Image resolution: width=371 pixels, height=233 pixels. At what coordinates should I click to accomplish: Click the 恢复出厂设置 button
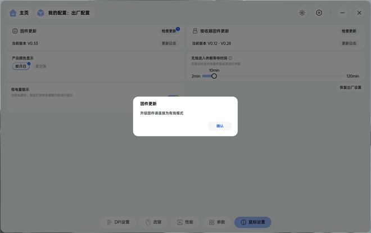coord(350,88)
